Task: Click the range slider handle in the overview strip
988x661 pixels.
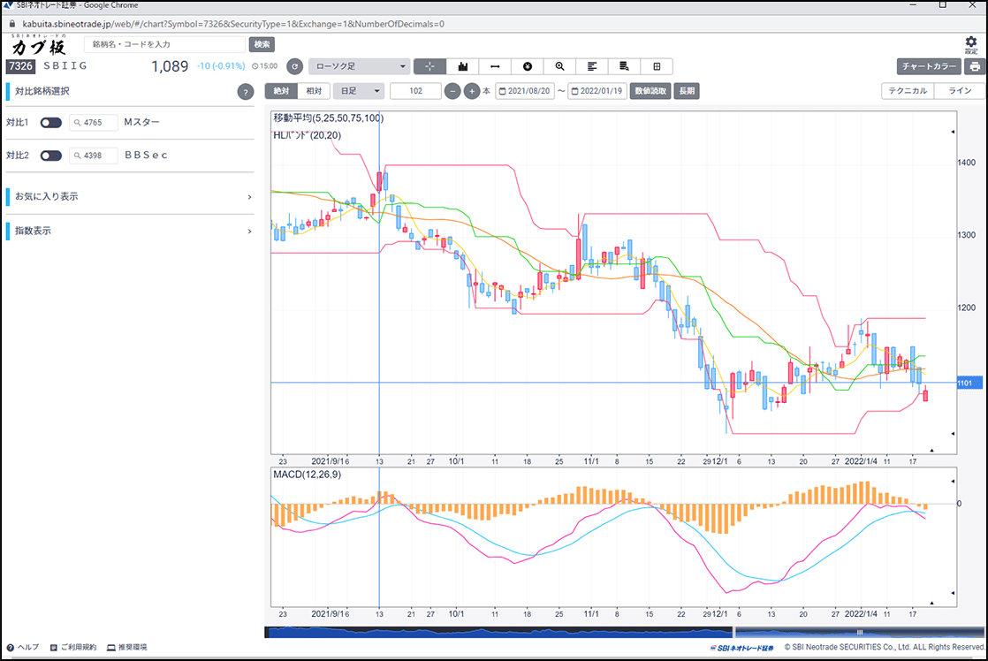Action: coord(860,632)
